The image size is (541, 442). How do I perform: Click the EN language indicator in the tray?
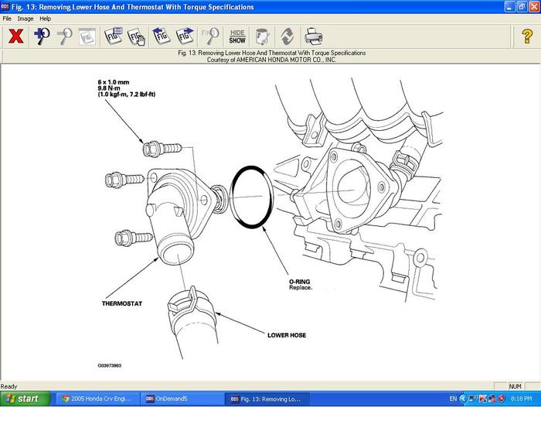(x=453, y=399)
